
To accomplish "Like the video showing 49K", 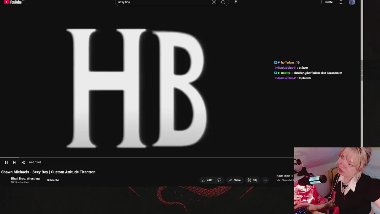I will pyautogui.click(x=207, y=180).
